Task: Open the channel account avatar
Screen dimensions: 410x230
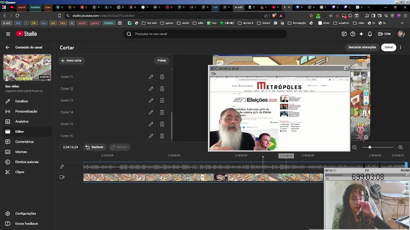Action: (x=401, y=34)
